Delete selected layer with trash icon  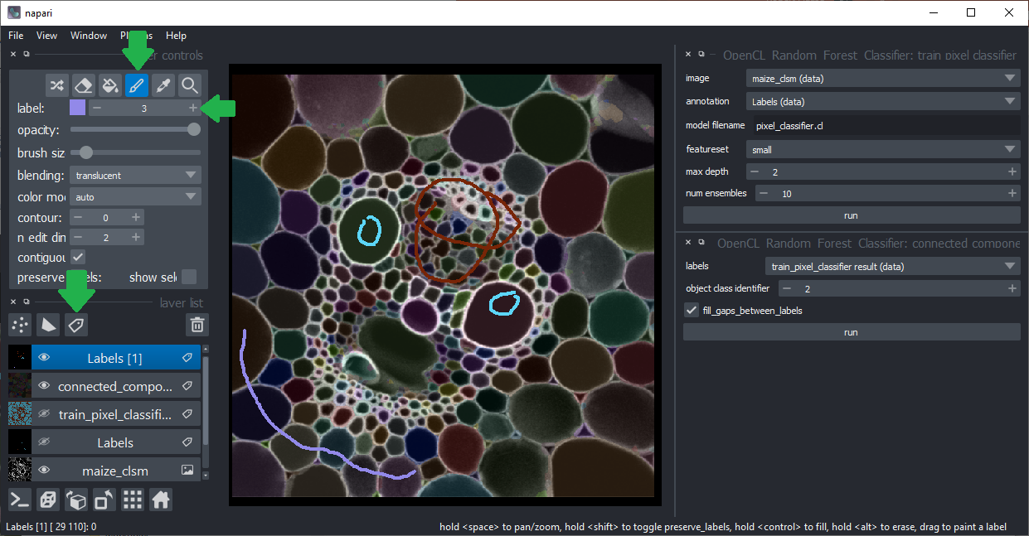[197, 325]
